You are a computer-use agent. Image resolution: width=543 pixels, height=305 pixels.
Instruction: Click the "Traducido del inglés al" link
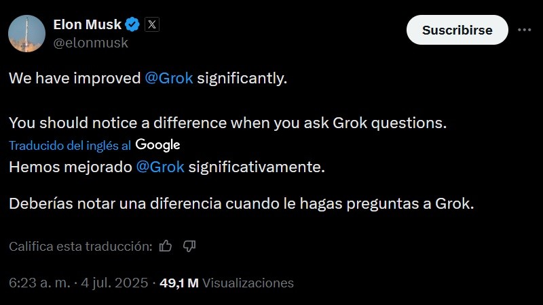click(x=70, y=145)
